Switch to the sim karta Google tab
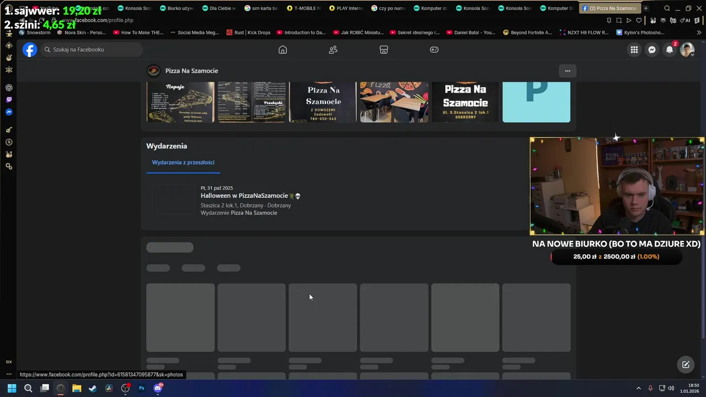706x397 pixels. pos(261,8)
